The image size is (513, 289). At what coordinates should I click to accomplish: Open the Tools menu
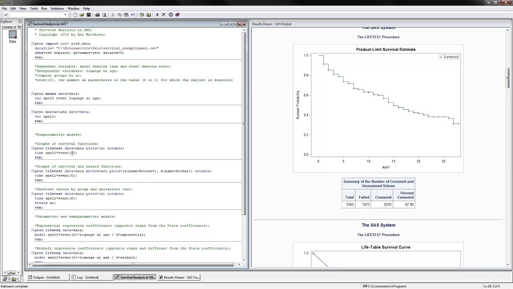tap(34, 8)
